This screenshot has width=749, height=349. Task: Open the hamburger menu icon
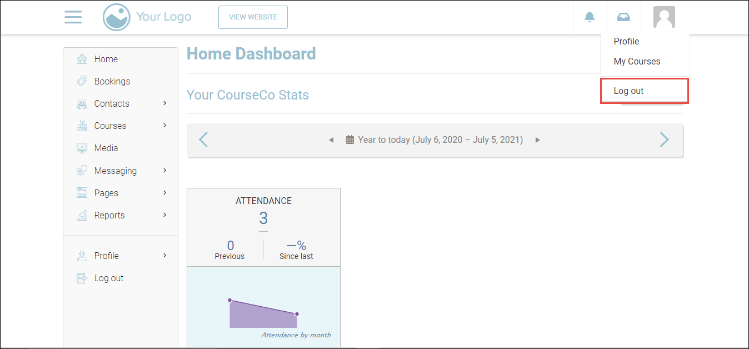(73, 17)
